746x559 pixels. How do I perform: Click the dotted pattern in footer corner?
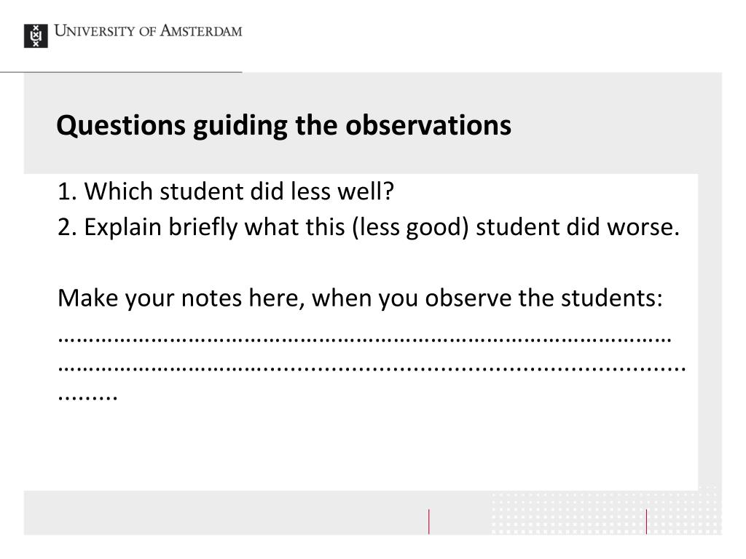(604, 511)
